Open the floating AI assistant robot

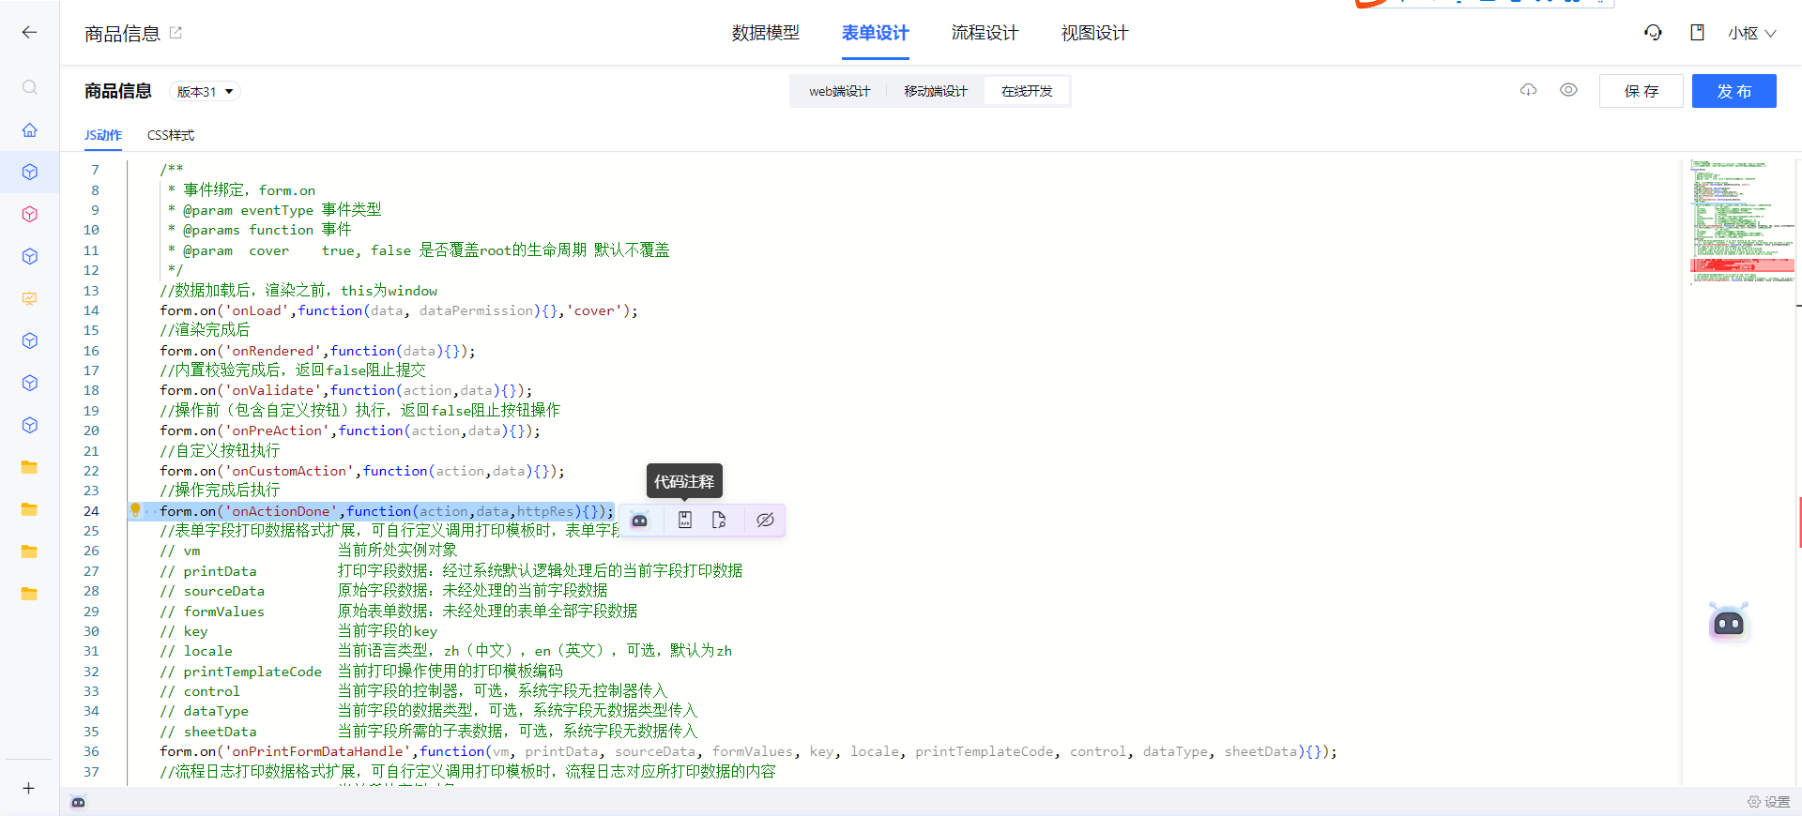point(1729,623)
